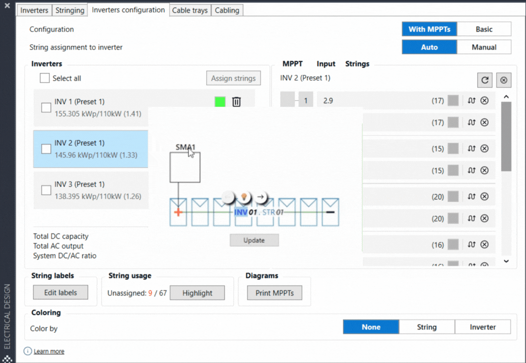This screenshot has width=526, height=363.
Task: Click the green status swatch on INV 1
Action: 220,102
